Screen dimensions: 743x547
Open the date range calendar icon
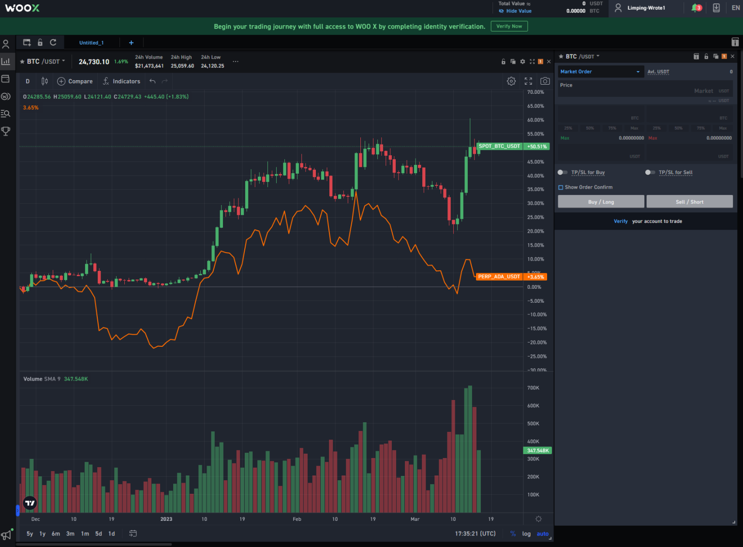click(x=133, y=533)
